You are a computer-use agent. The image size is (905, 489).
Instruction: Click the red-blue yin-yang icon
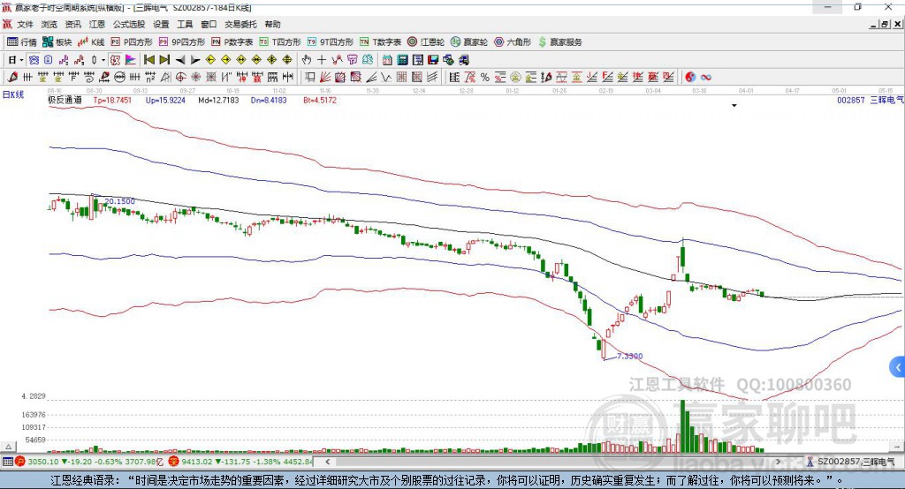pos(690,77)
